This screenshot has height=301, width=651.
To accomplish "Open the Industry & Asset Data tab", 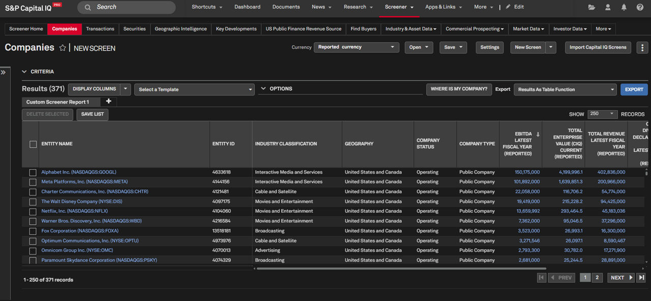I will coord(411,29).
